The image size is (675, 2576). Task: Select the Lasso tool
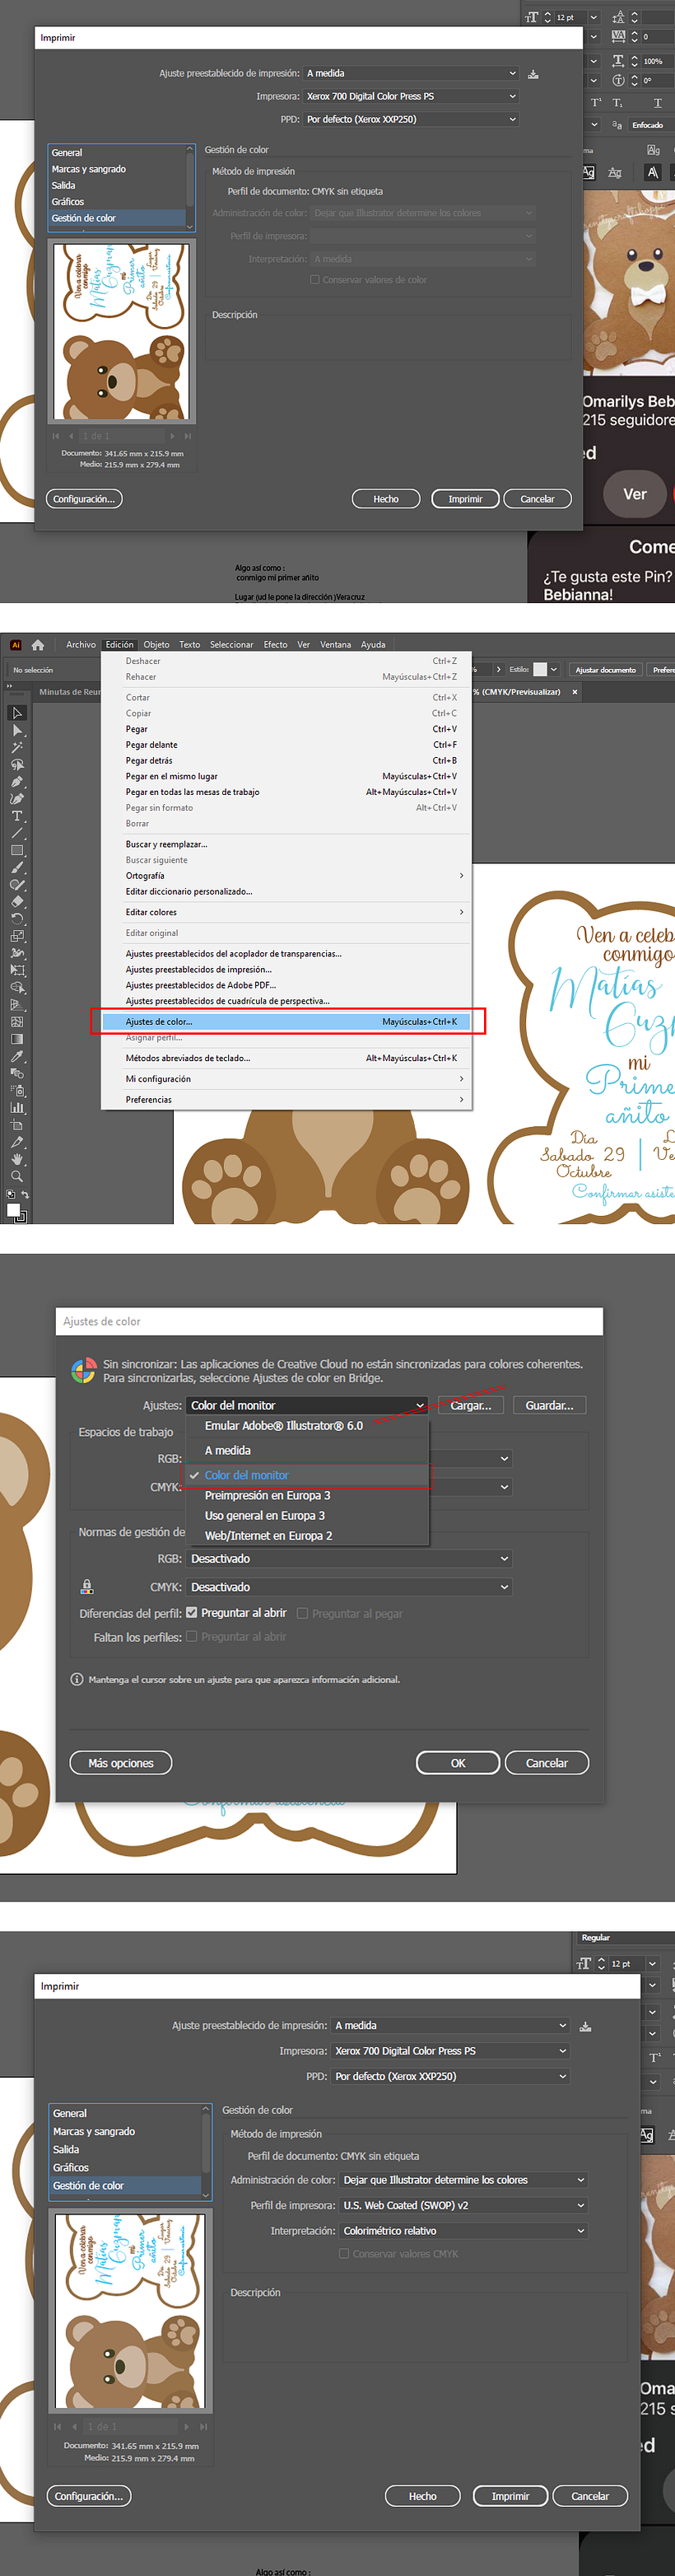click(x=17, y=764)
